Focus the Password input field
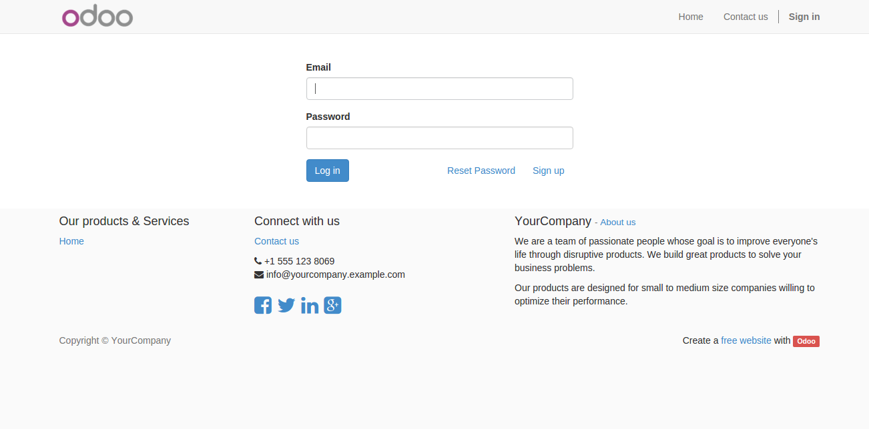This screenshot has height=429, width=869. click(439, 138)
